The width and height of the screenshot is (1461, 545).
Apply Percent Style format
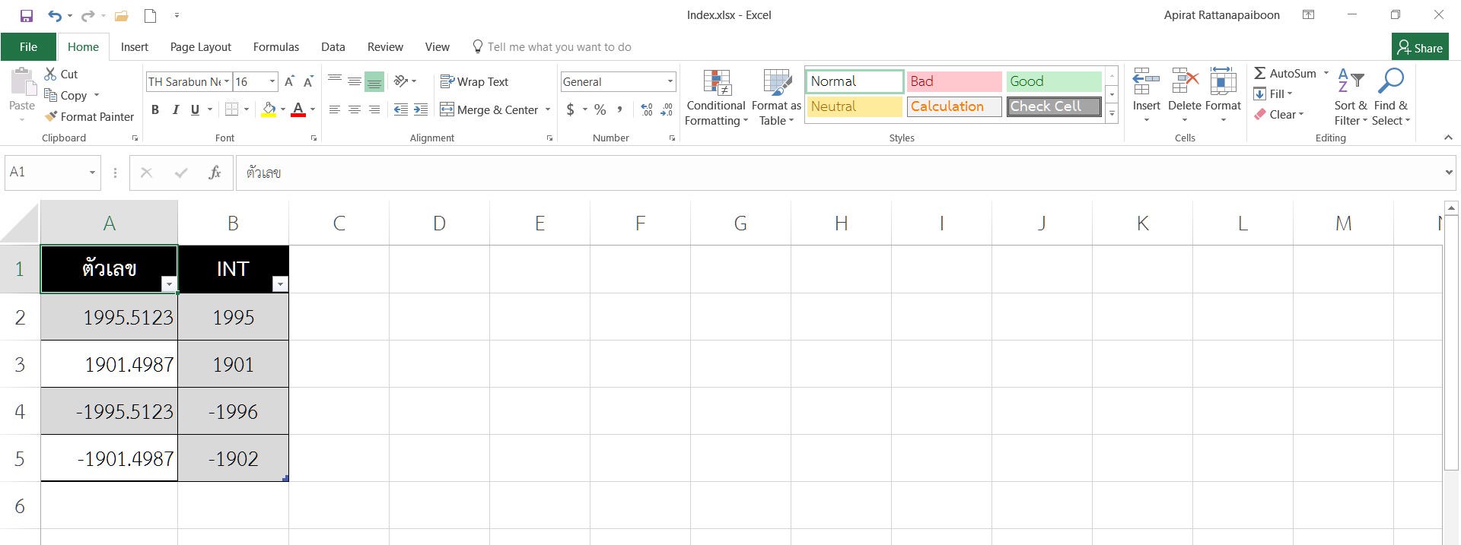coord(600,109)
